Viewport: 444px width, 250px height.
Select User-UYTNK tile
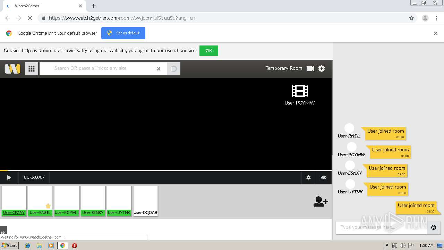click(119, 201)
